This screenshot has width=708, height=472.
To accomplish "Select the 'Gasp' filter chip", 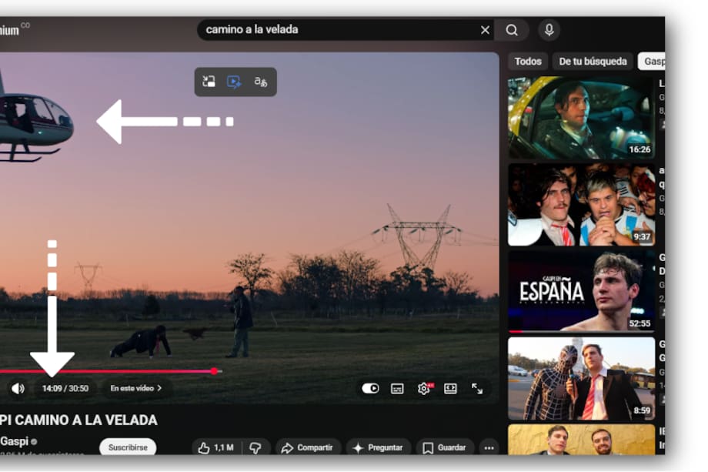I will point(652,62).
